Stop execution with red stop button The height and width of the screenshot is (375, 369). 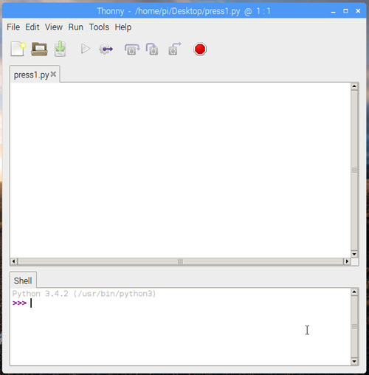200,49
